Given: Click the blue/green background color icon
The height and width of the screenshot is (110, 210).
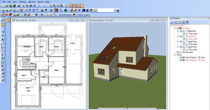Looking at the screenshot, I should coord(66,10).
